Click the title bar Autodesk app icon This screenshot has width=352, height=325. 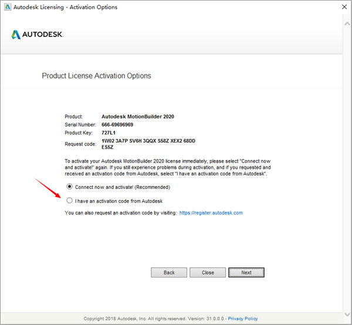pos(8,7)
